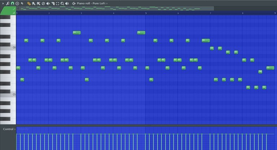Click the faint Velocity label

(x=23, y=129)
